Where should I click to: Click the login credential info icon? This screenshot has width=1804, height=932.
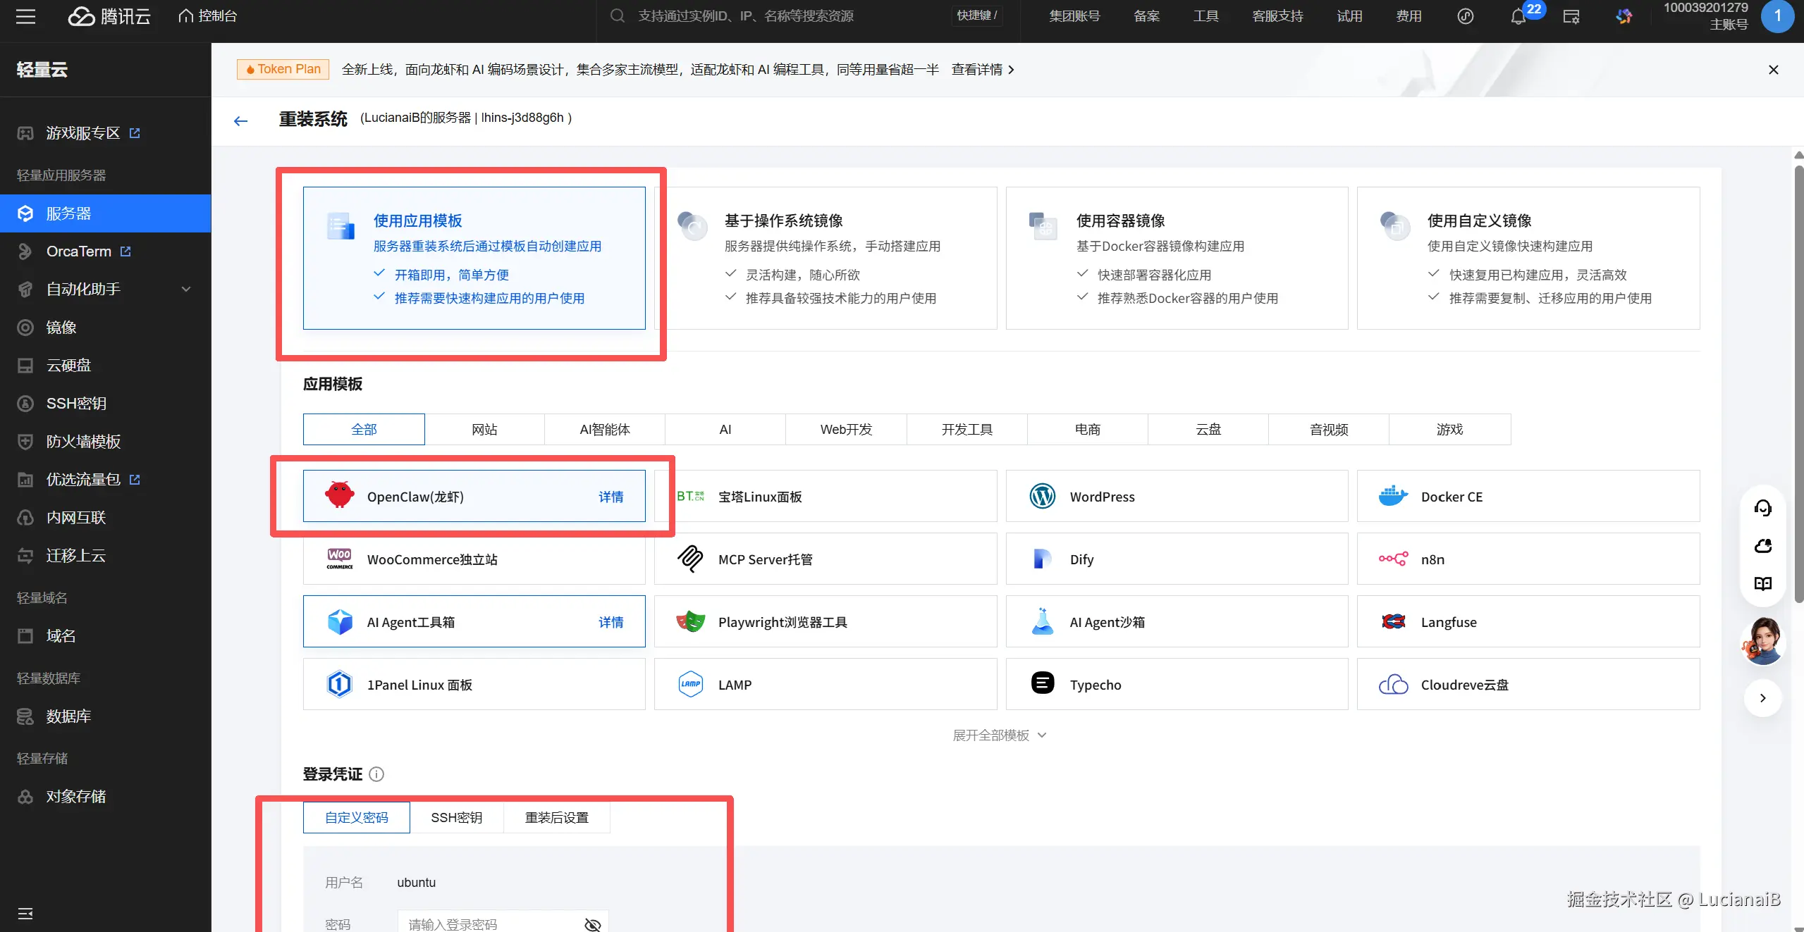pyautogui.click(x=377, y=774)
